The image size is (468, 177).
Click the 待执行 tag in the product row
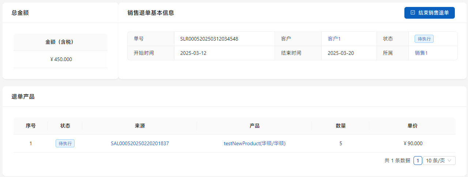click(65, 143)
